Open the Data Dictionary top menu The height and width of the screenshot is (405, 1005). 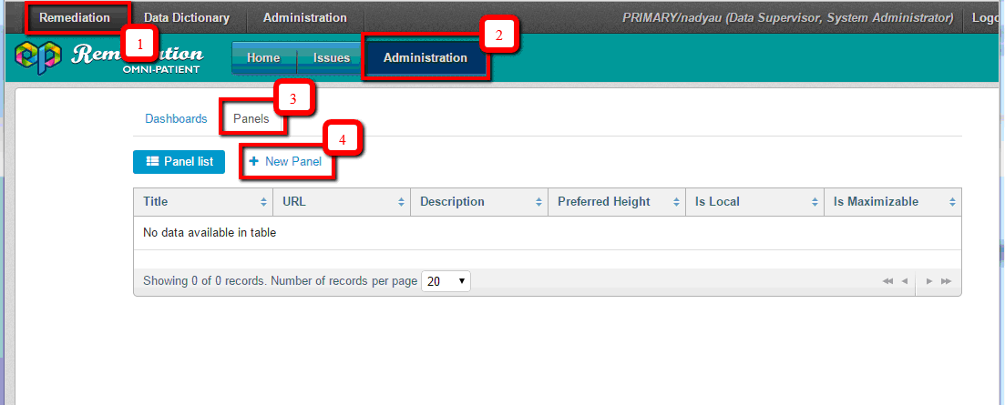coord(185,17)
